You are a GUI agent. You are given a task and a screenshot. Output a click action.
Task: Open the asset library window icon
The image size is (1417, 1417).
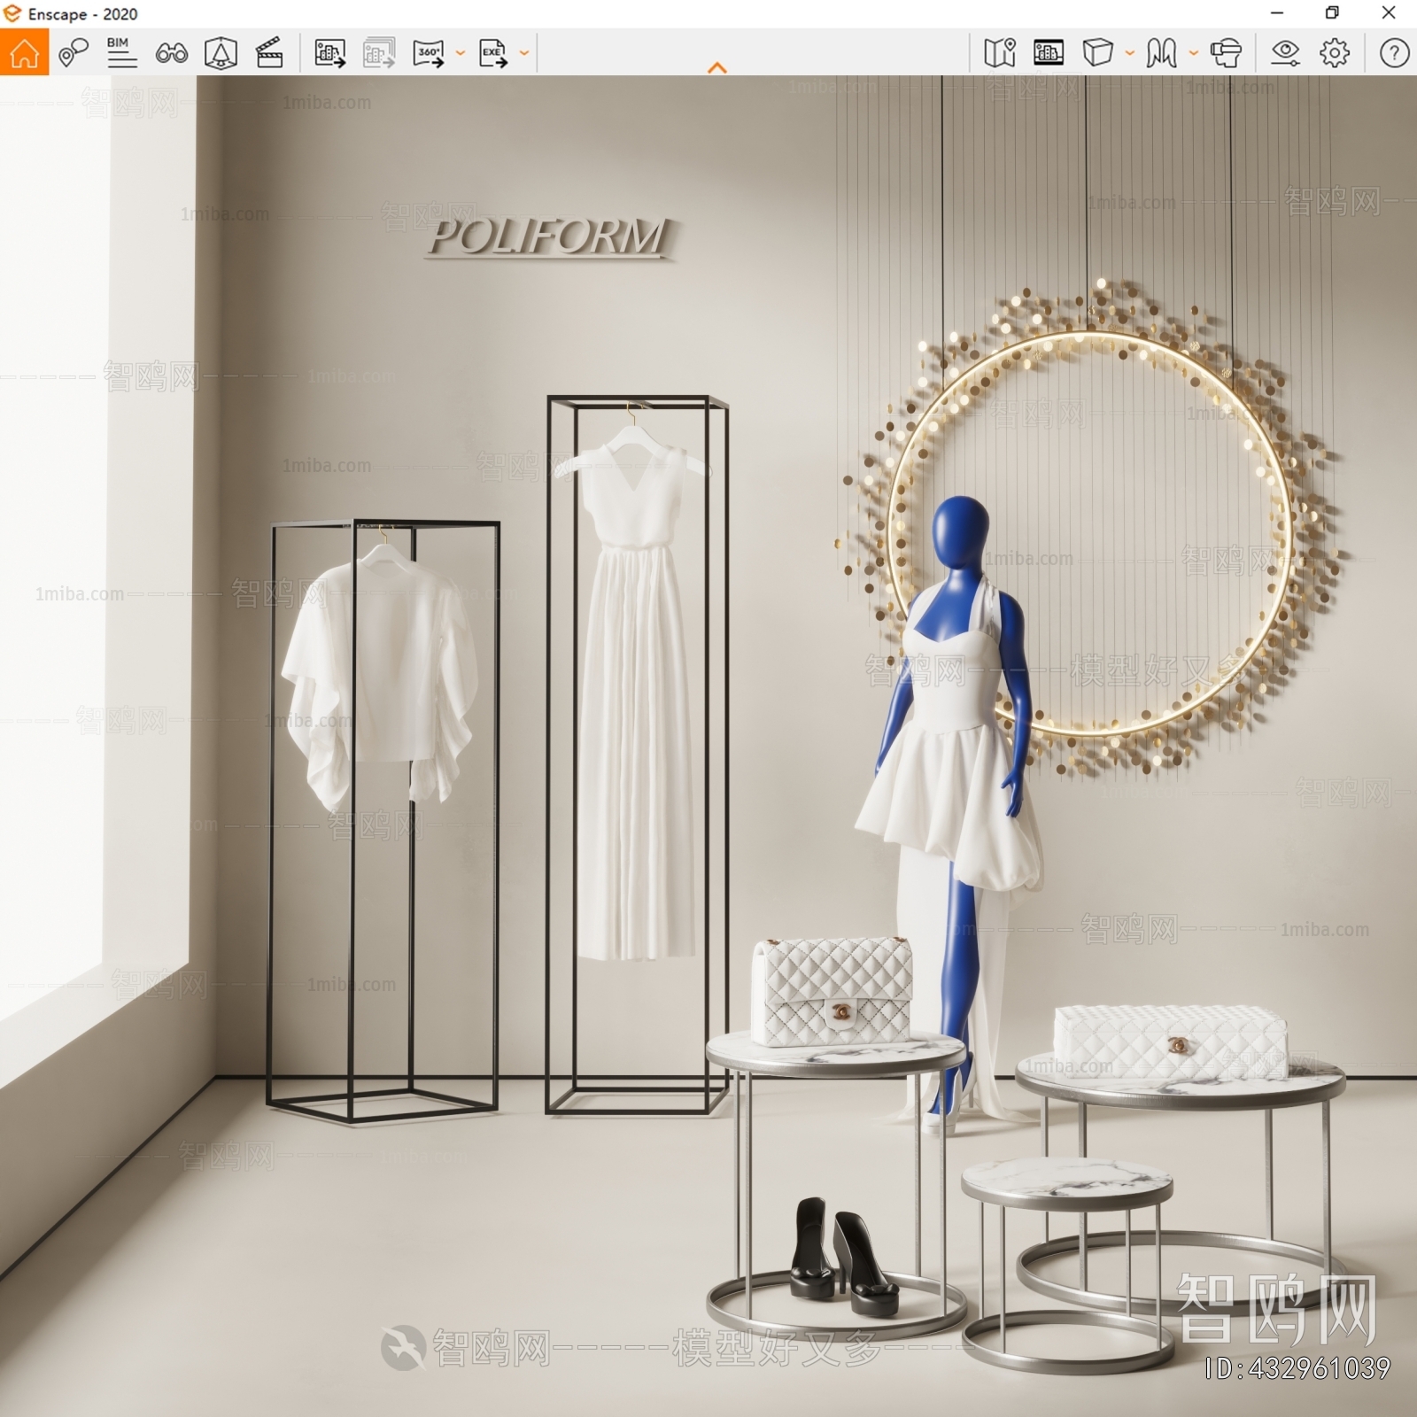pyautogui.click(x=1049, y=53)
